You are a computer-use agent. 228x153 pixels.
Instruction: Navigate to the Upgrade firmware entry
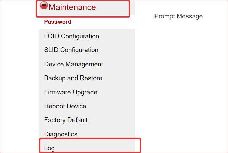[71, 92]
